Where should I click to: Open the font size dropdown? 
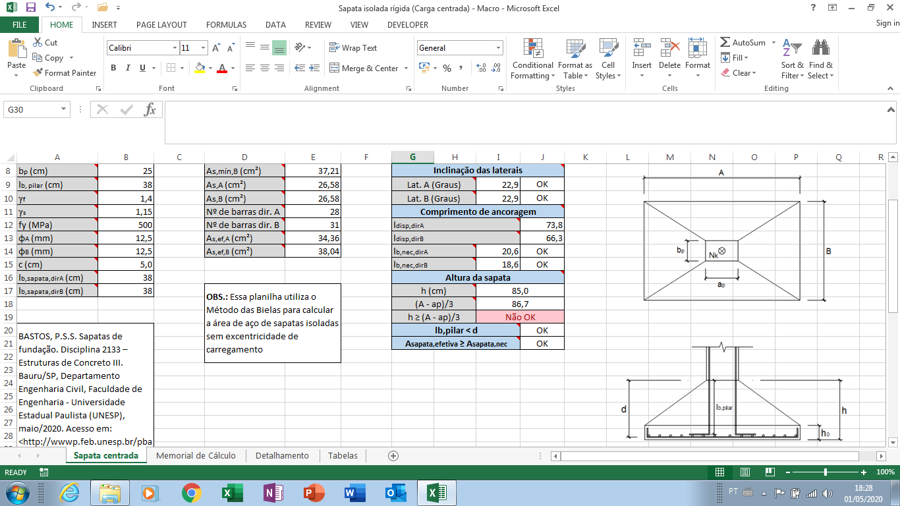coord(204,48)
